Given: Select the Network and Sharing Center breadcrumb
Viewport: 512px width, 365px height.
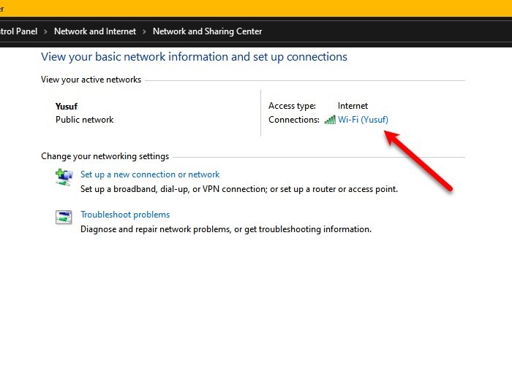Looking at the screenshot, I should click(x=207, y=31).
